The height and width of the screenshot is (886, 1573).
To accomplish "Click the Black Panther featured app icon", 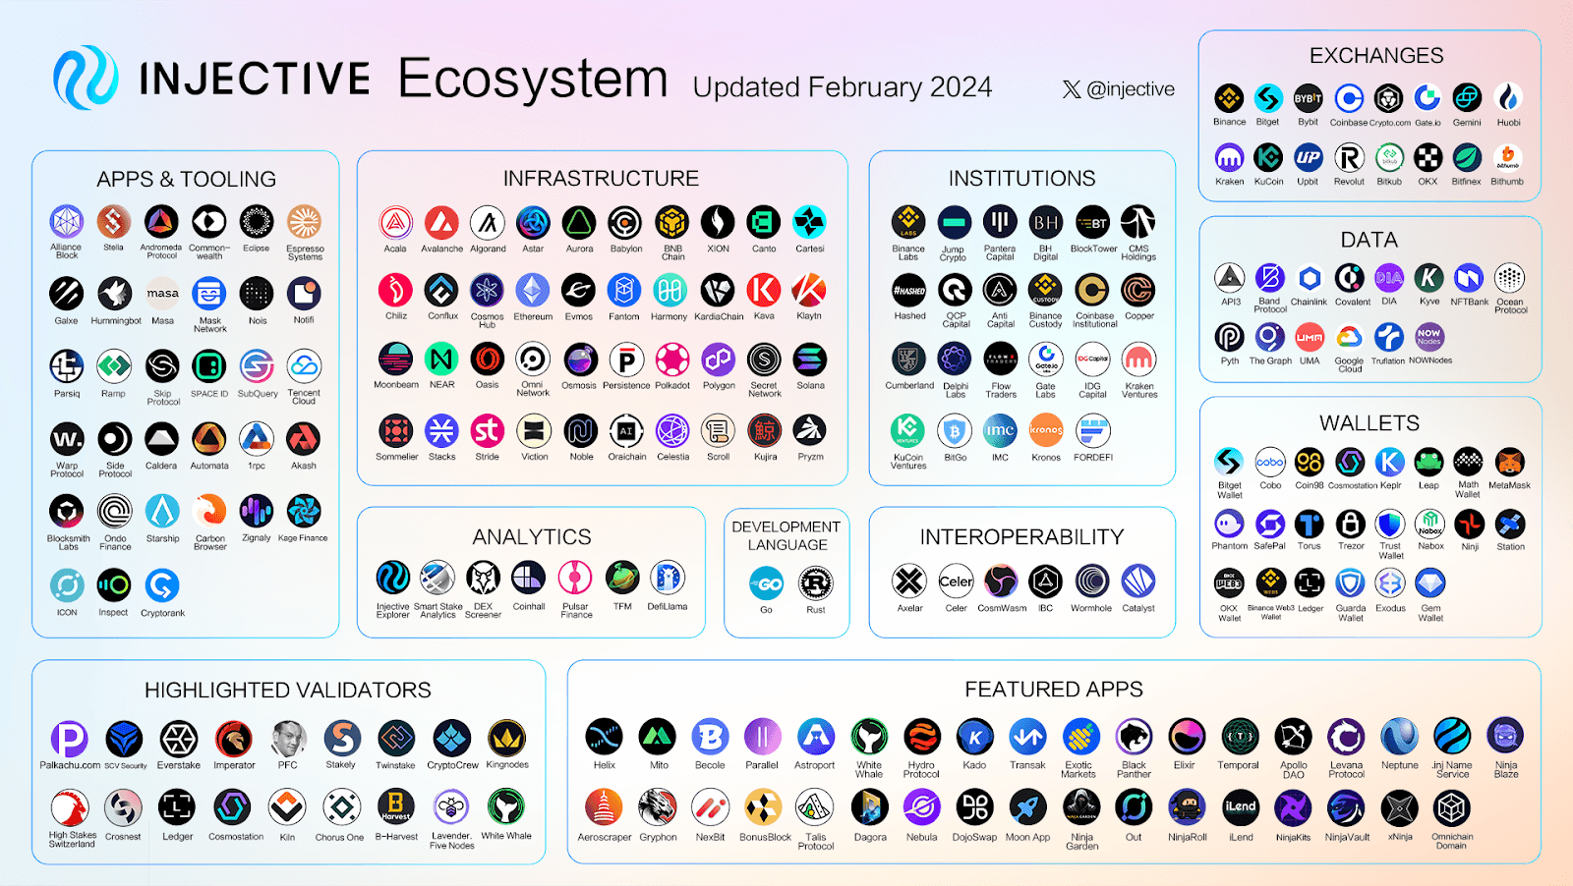I will [1134, 737].
